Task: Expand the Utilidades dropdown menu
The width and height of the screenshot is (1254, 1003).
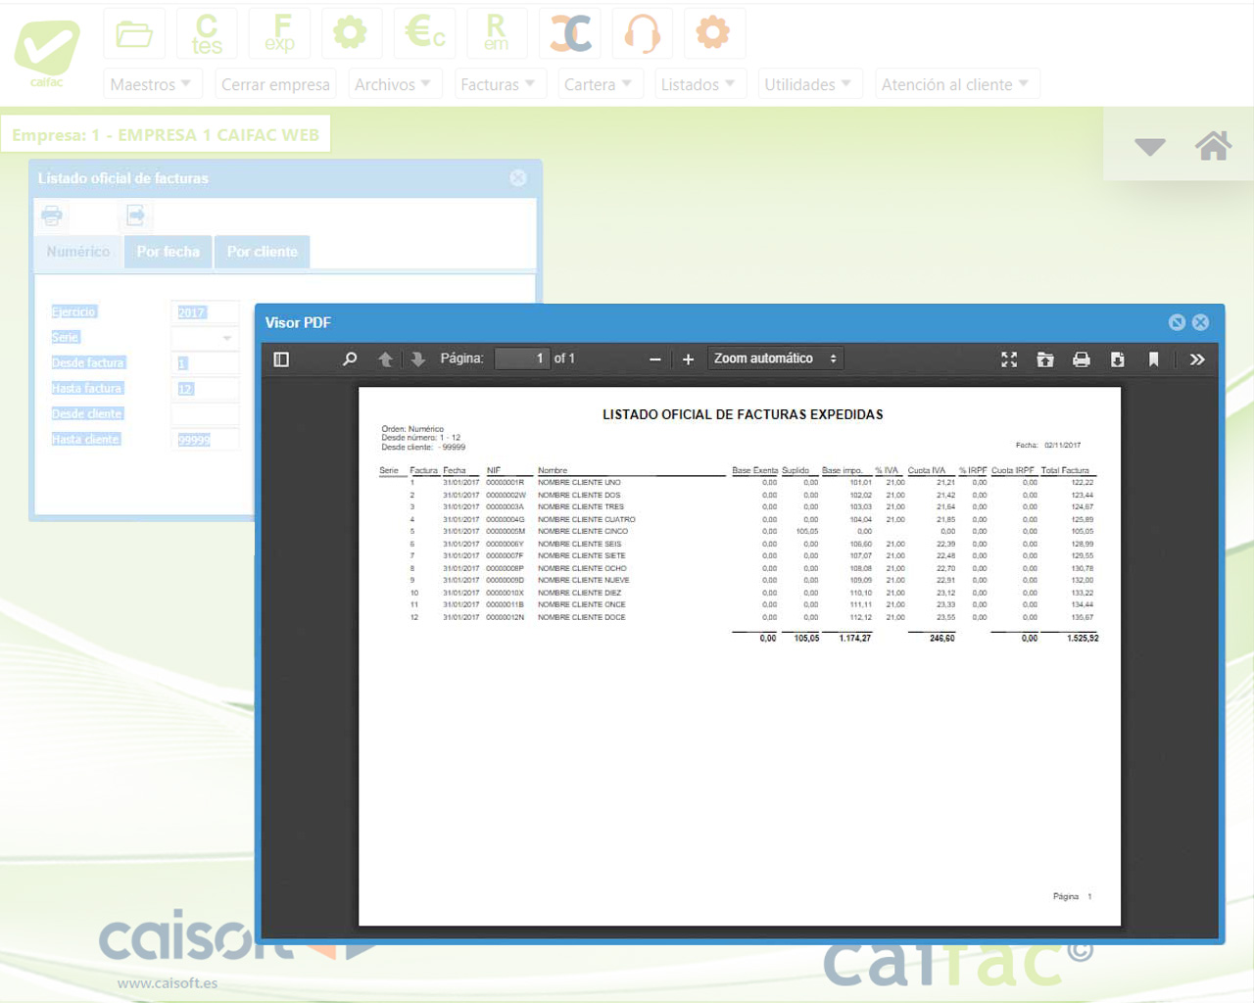Action: click(807, 84)
